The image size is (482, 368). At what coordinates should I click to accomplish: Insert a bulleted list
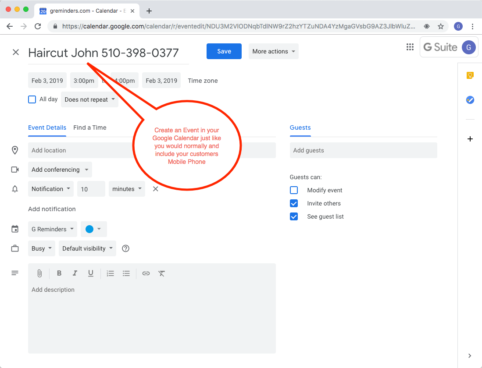click(x=126, y=273)
